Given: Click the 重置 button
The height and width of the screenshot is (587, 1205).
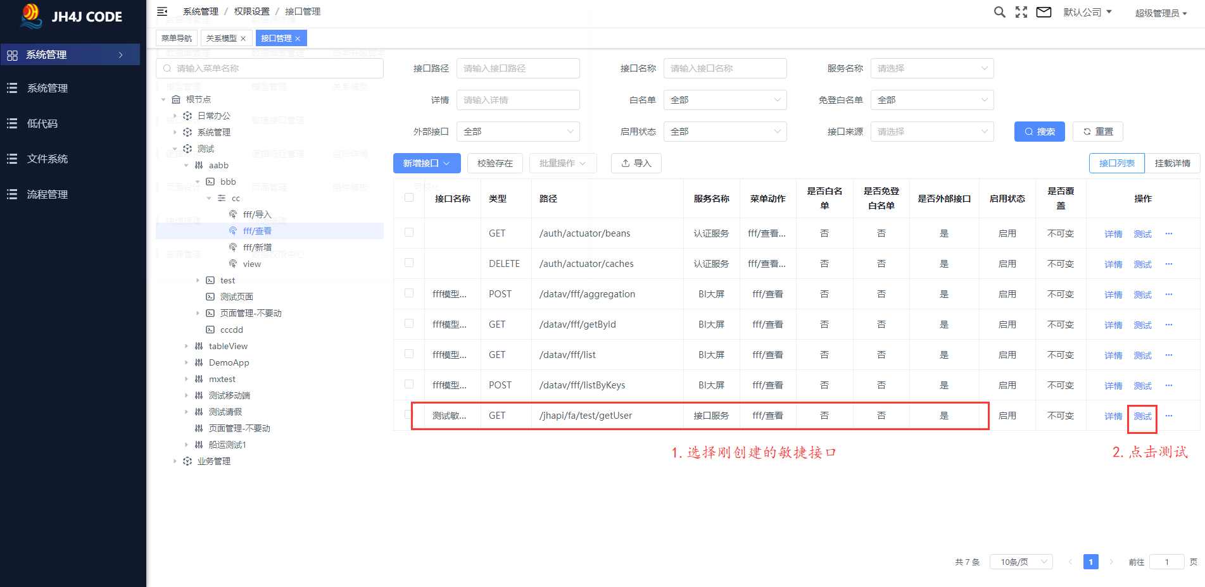Looking at the screenshot, I should coord(1098,132).
